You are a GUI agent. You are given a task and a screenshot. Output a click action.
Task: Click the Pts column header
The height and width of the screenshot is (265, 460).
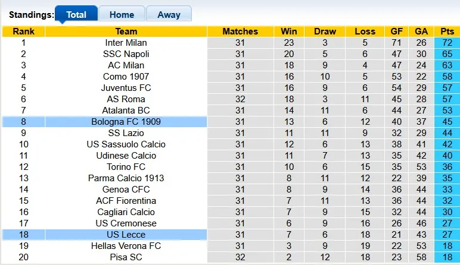point(446,31)
